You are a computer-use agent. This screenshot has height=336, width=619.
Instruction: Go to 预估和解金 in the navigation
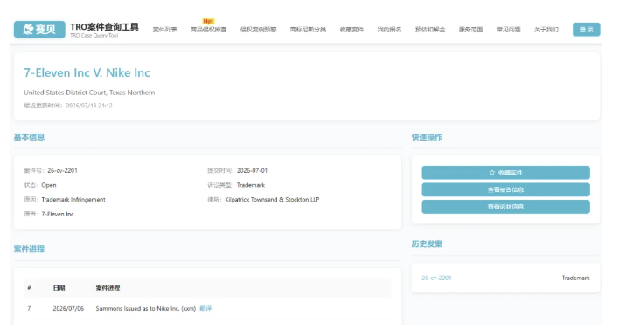[x=430, y=30]
